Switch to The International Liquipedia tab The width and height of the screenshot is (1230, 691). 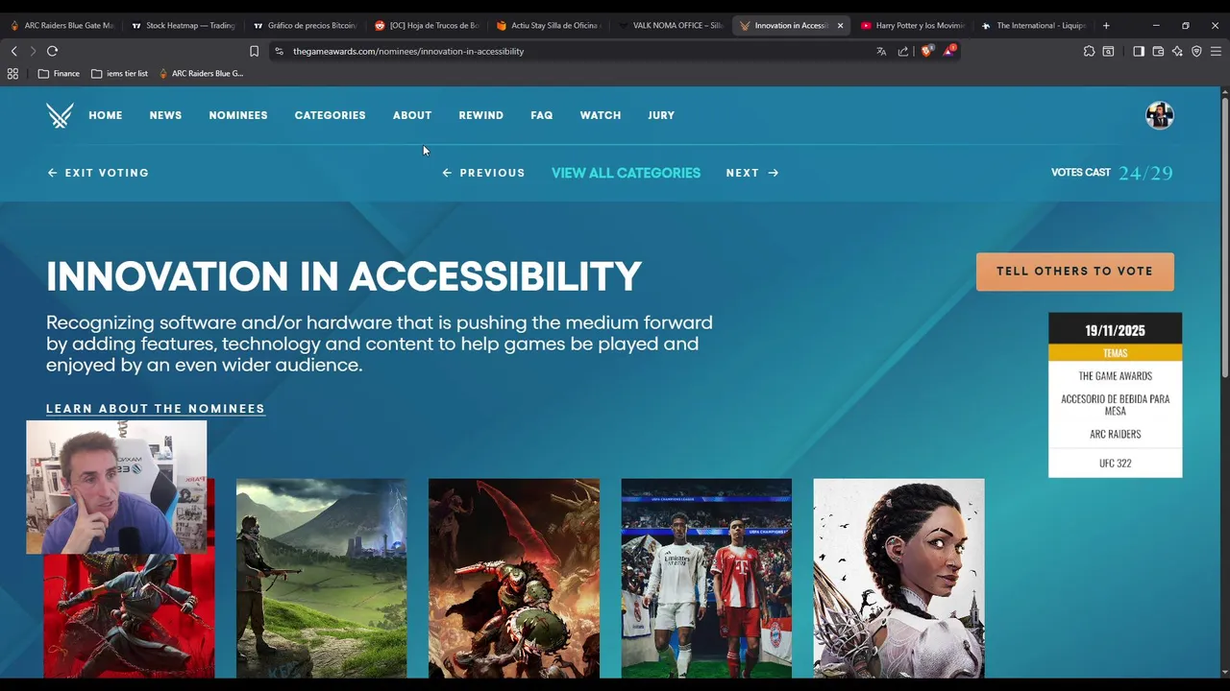pyautogui.click(x=1035, y=25)
